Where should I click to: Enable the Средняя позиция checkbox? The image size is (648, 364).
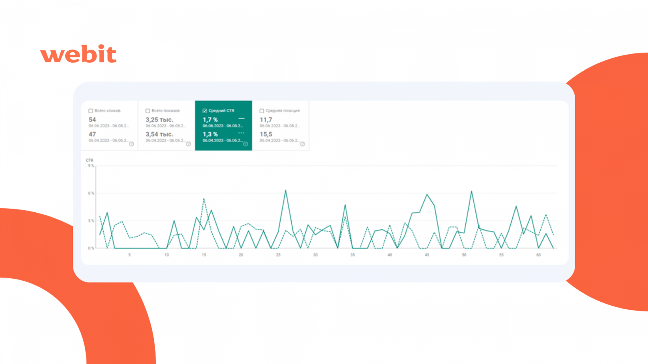point(262,111)
